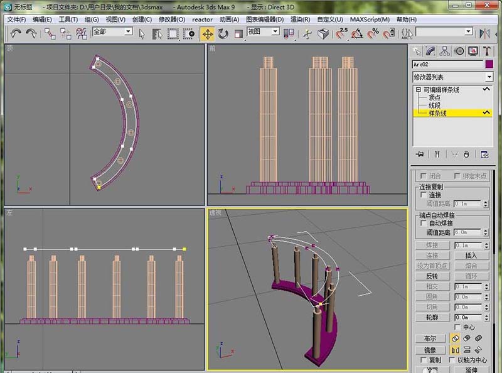502x373 pixels.
Task: Toggle the Percent Snap icon
Action: [x=373, y=33]
